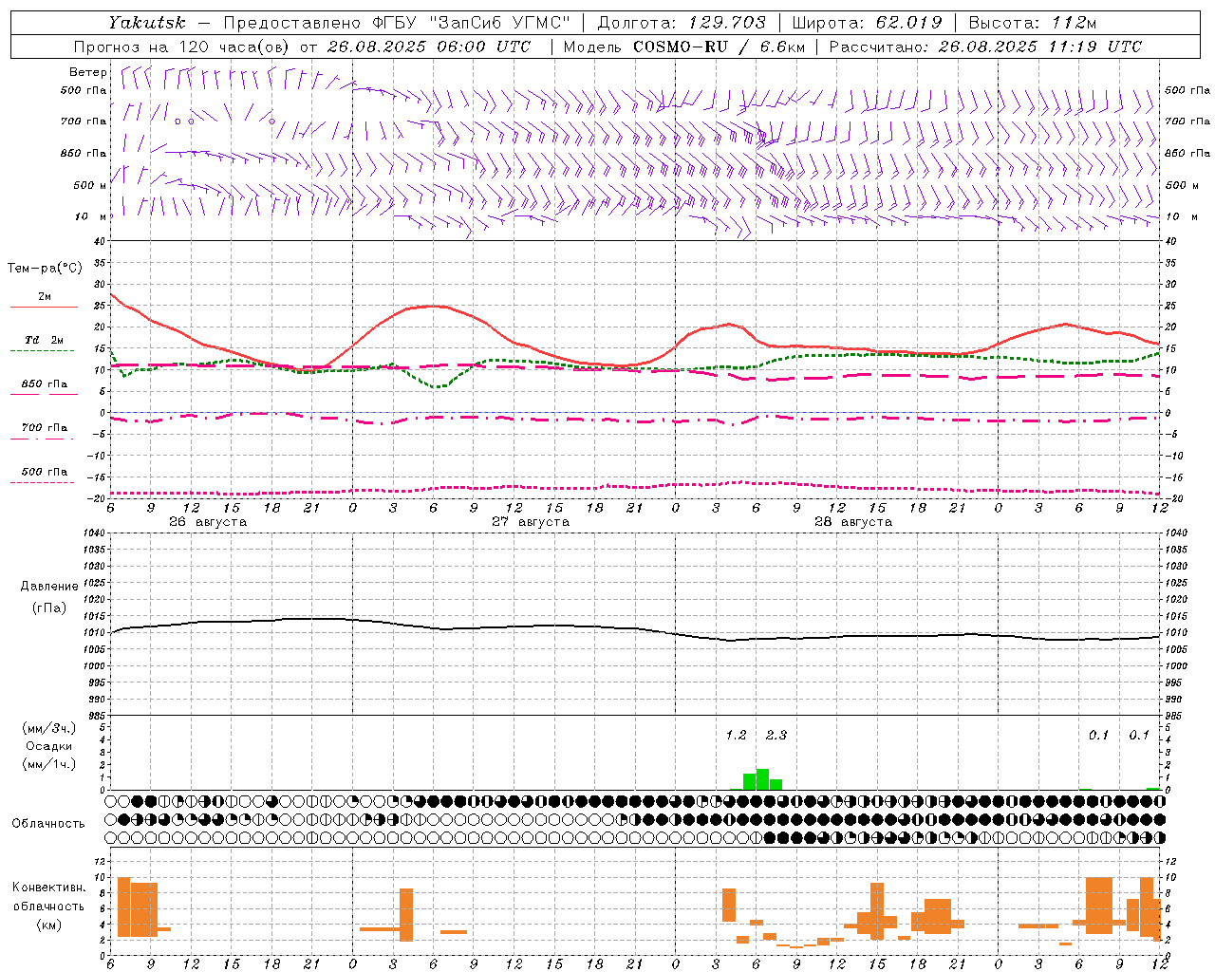This screenshot has height=972, width=1215.
Task: Click the 'Тем-ра(°C)' temperature axis label
Action: (45, 269)
